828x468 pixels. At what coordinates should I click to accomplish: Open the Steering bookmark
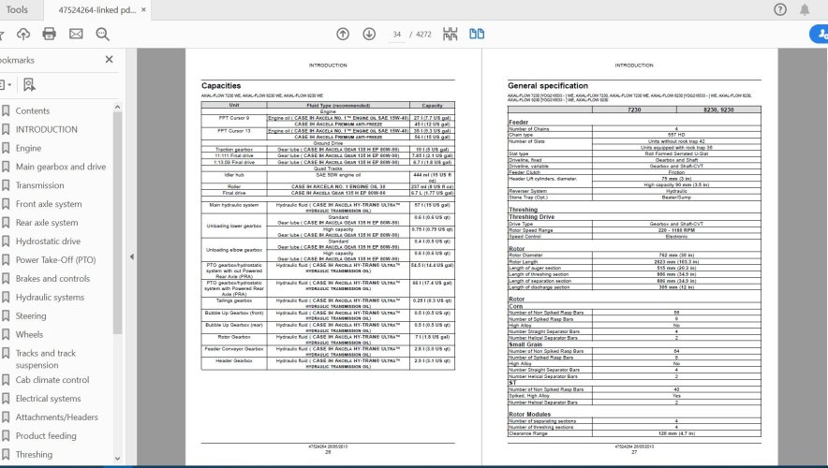coord(31,316)
